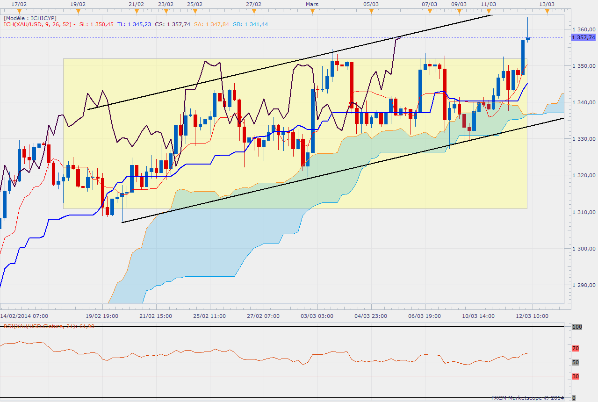Click the SA: 1 347,84 legend value
The height and width of the screenshot is (402, 598).
coord(211,24)
